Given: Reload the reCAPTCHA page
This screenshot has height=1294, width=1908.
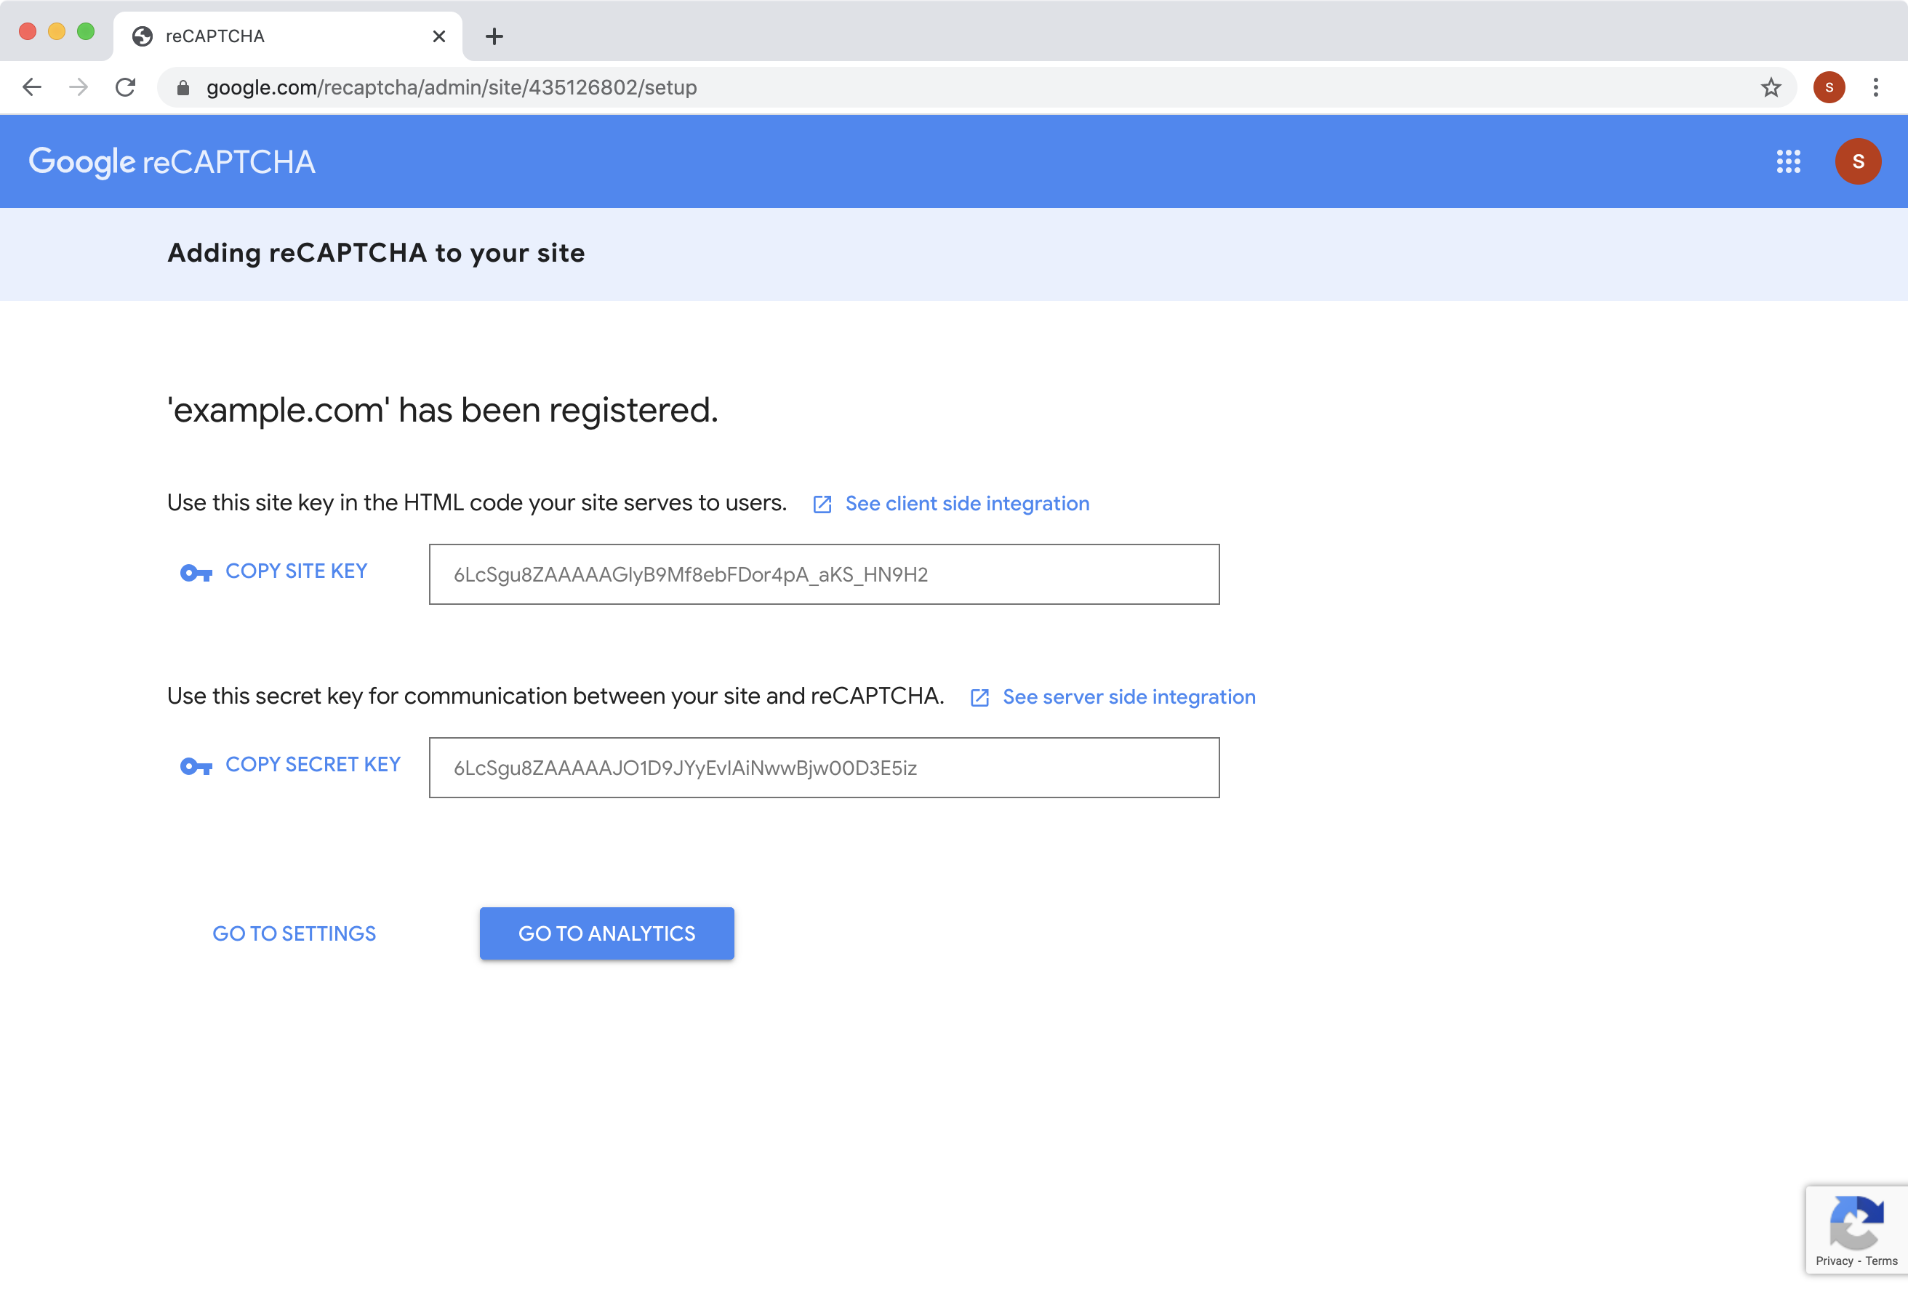Looking at the screenshot, I should coord(126,87).
